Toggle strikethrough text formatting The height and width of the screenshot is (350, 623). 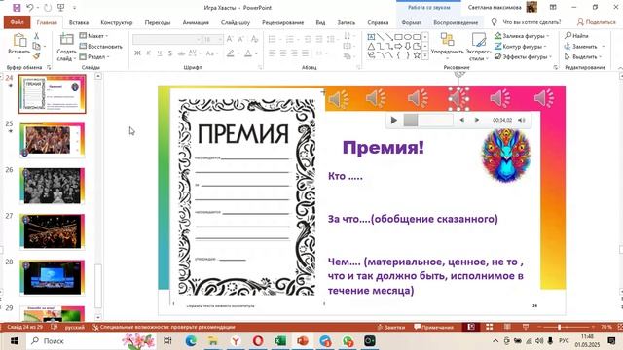(181, 53)
